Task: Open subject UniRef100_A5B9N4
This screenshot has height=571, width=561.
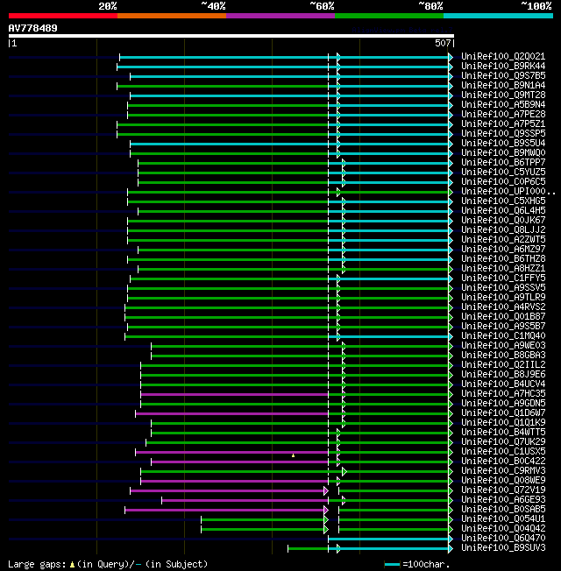Action: pos(503,104)
